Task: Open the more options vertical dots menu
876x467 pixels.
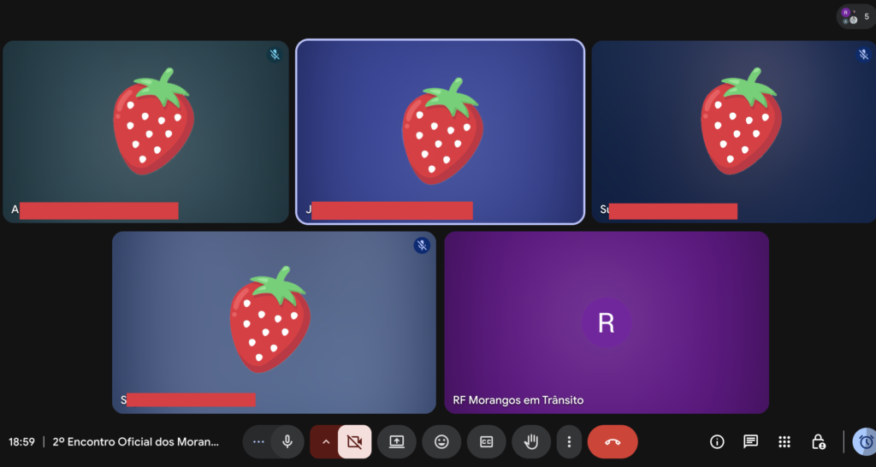Action: click(x=569, y=441)
